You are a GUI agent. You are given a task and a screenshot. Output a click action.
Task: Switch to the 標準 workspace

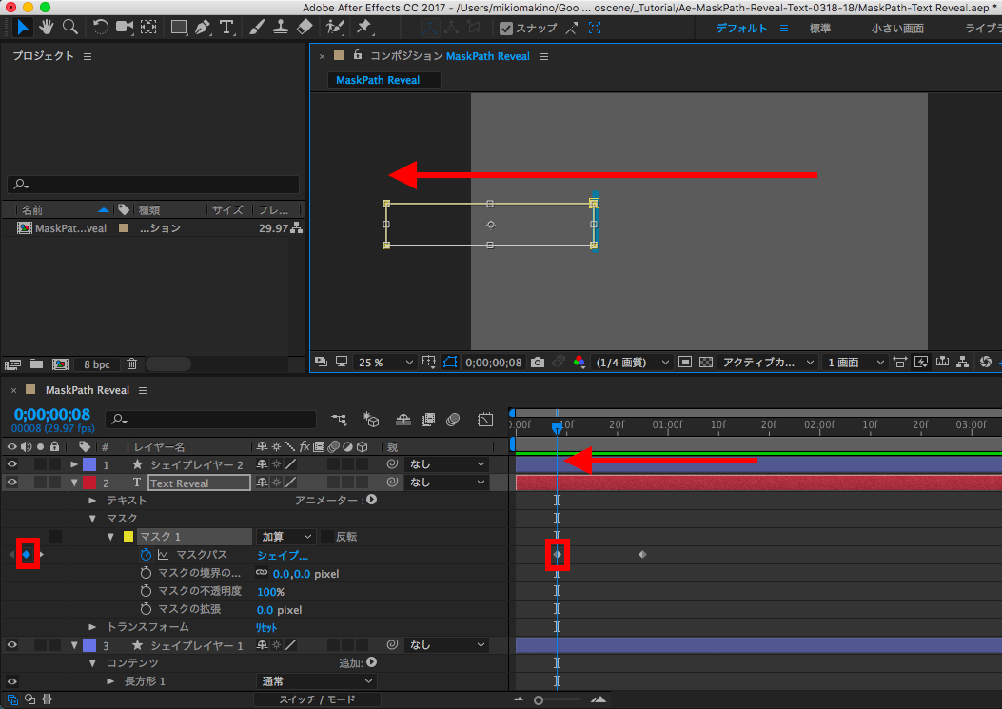click(820, 29)
